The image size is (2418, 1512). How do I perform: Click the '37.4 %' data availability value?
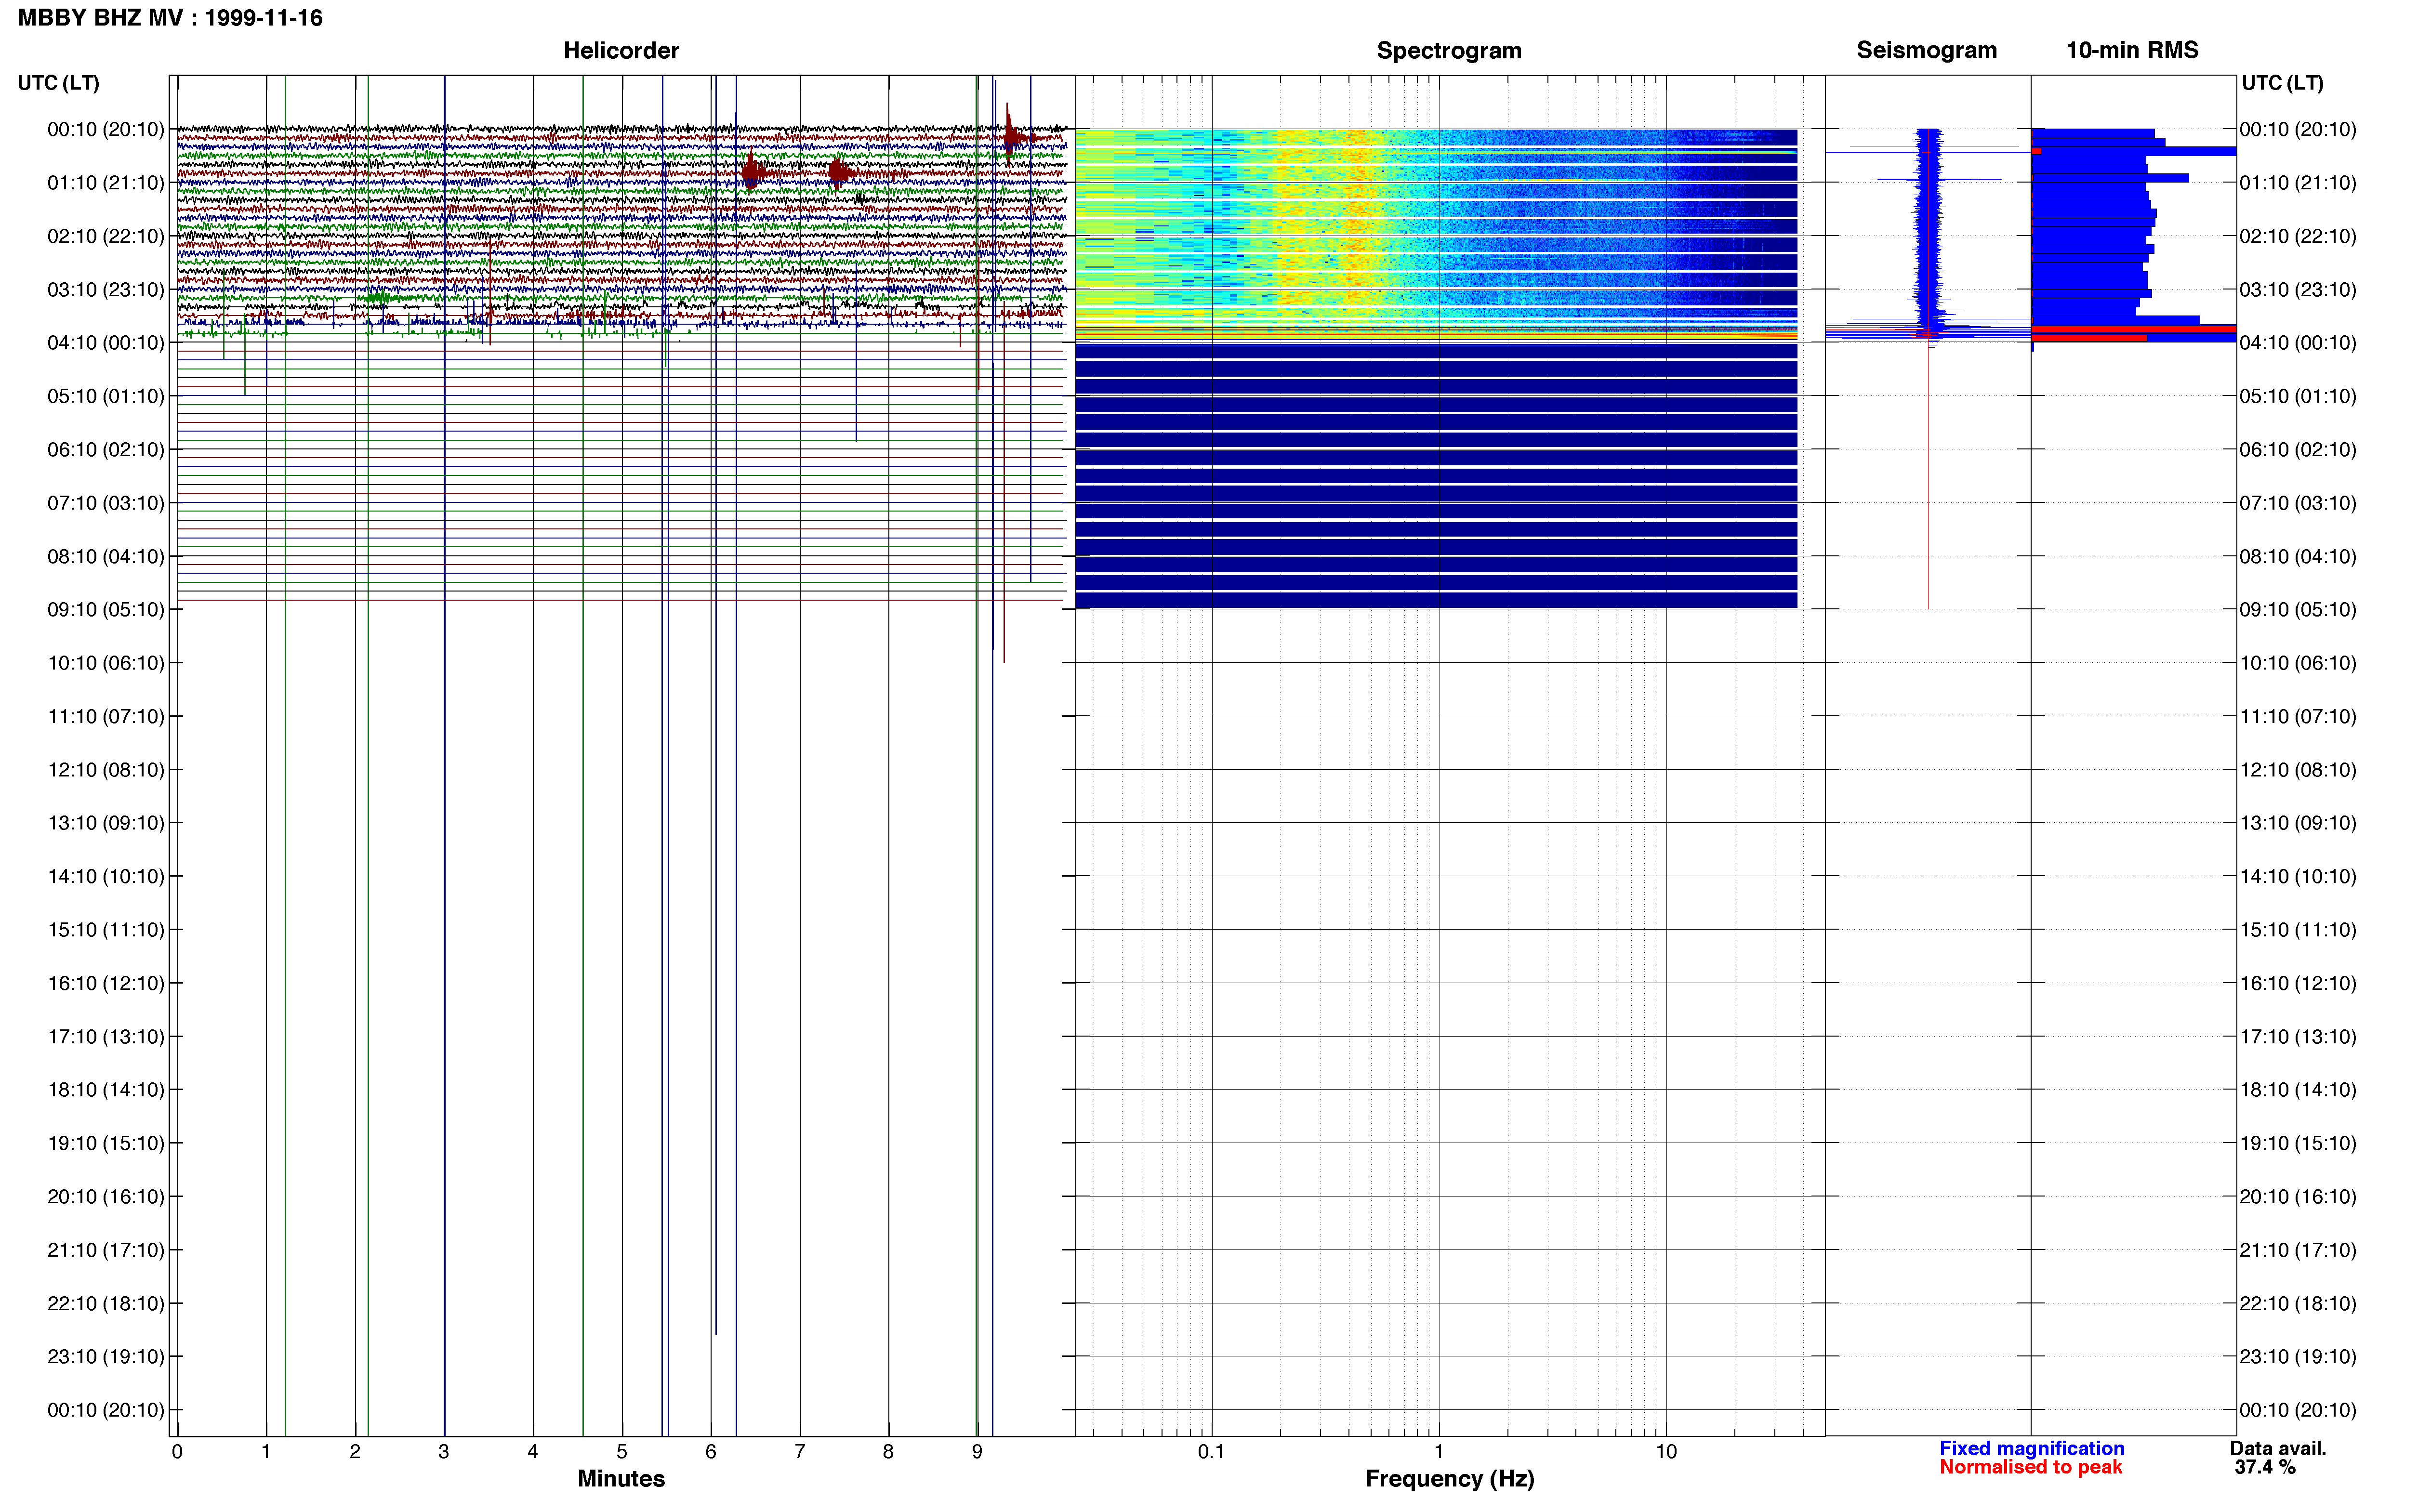2265,1467
